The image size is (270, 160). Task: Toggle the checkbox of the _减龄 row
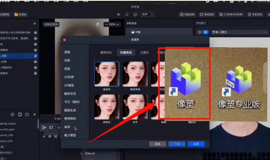coord(35,56)
